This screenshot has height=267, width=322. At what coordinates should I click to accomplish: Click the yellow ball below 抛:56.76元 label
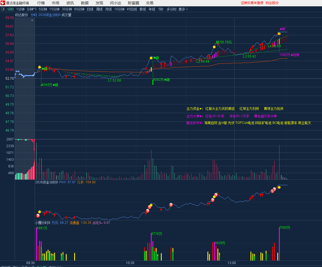coord(214,47)
